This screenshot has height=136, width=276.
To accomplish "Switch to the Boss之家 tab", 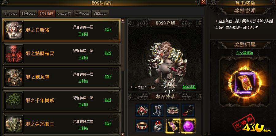I will pos(64,13).
